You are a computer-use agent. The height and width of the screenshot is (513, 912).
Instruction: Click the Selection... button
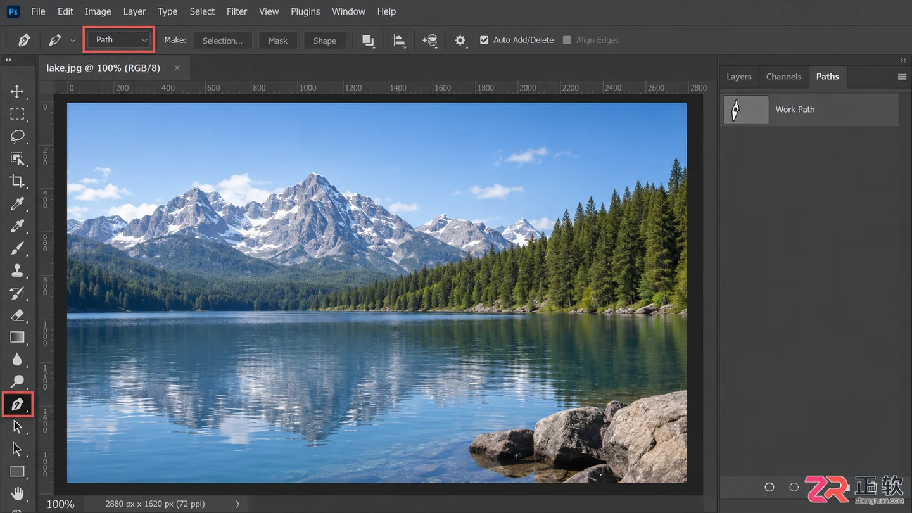222,41
